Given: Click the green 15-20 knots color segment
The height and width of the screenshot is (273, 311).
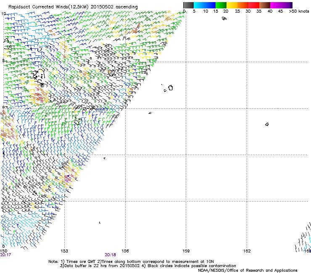Looking at the screenshot, I should (x=221, y=5).
